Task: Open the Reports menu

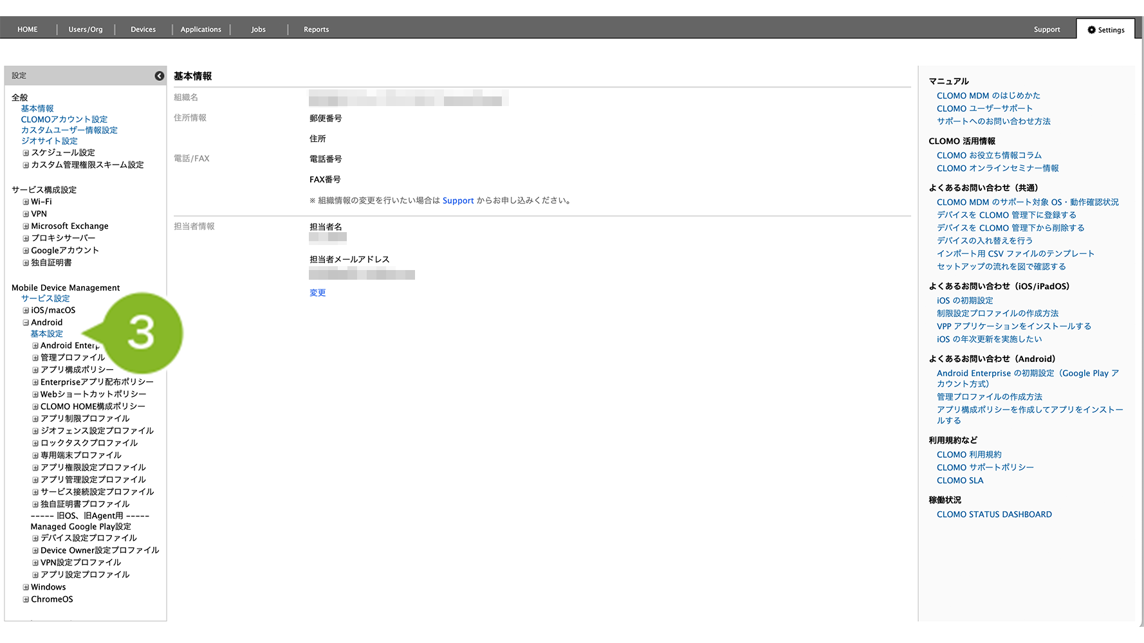Action: 316,30
